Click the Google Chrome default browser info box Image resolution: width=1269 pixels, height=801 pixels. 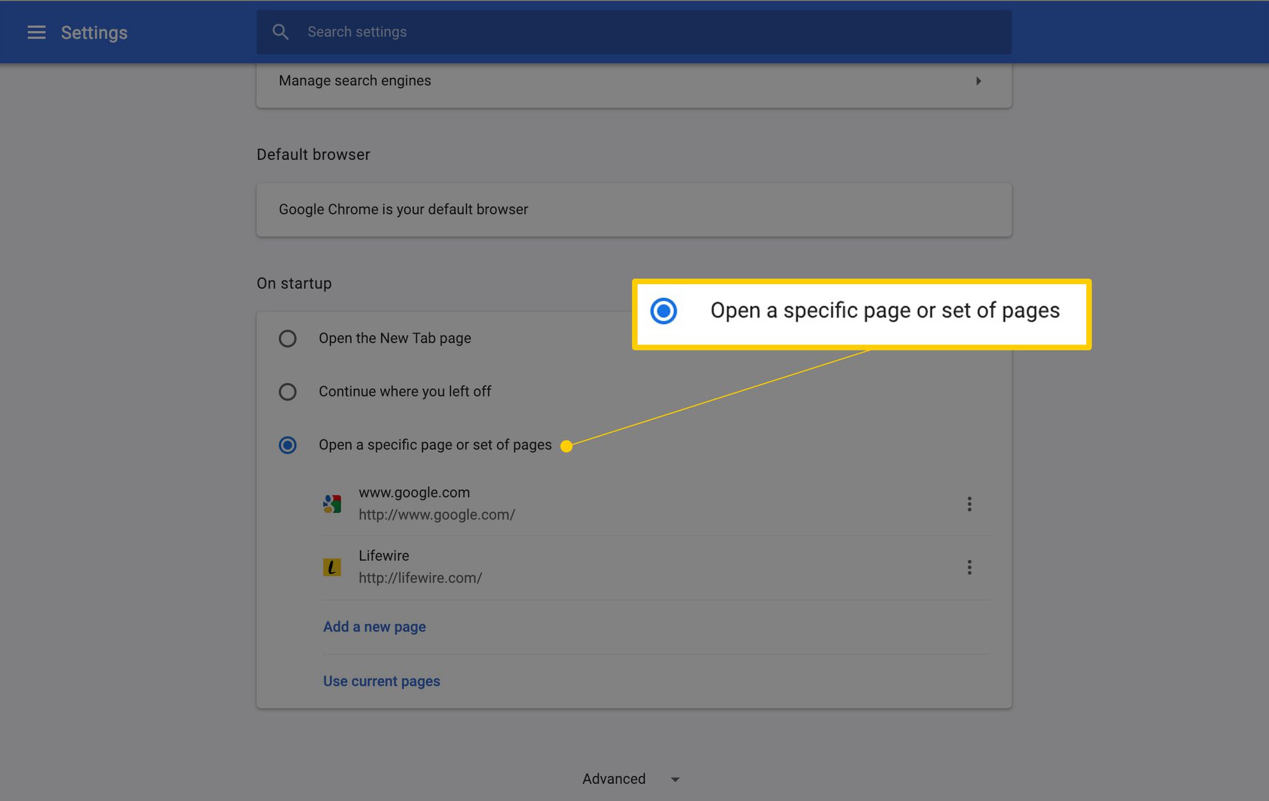point(634,209)
